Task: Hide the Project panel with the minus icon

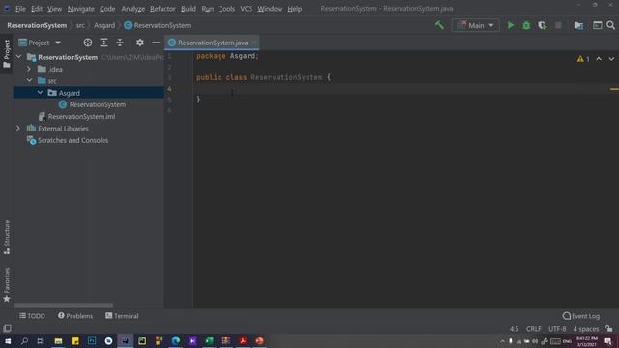Action: (x=156, y=43)
